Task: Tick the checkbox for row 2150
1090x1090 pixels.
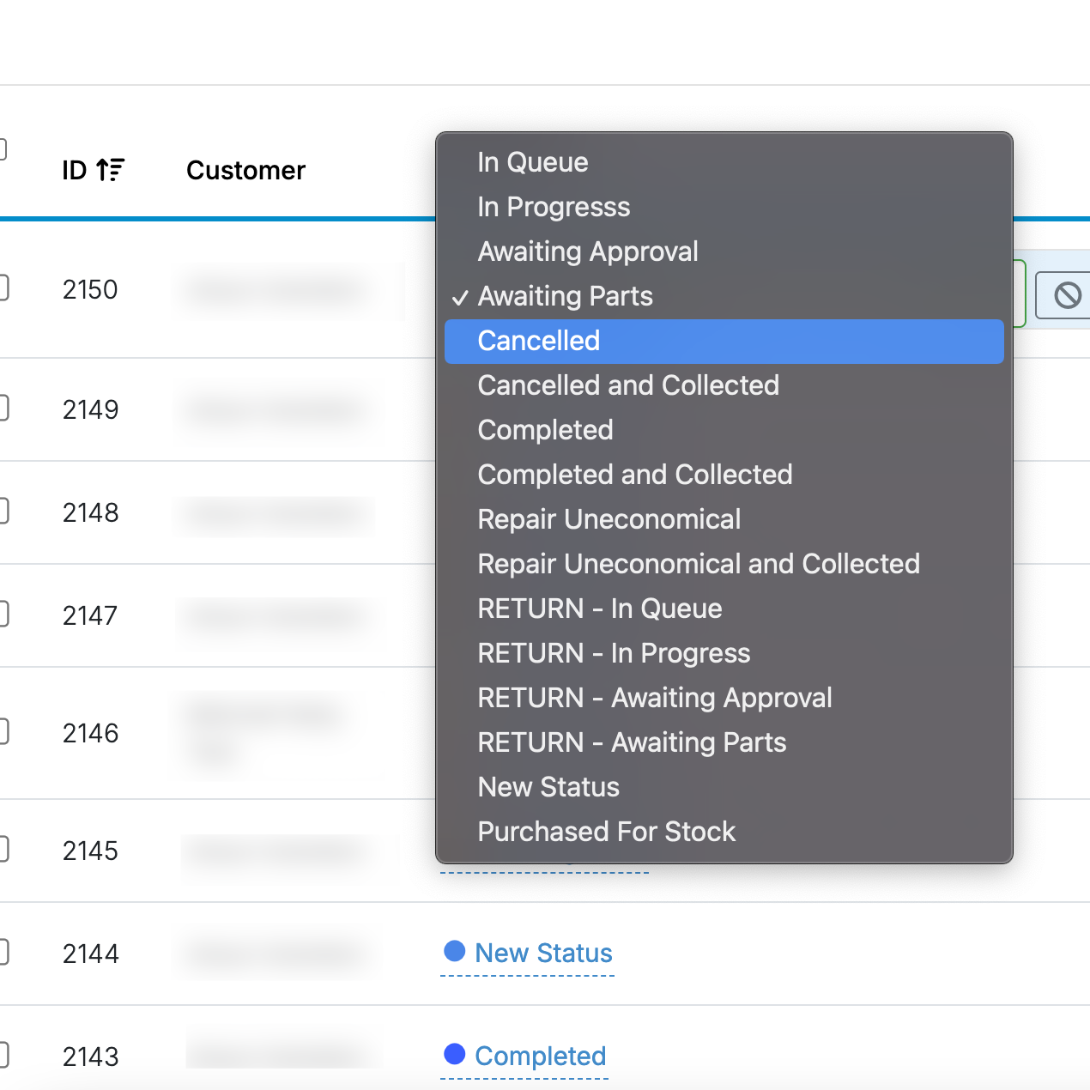Action: pos(3,288)
